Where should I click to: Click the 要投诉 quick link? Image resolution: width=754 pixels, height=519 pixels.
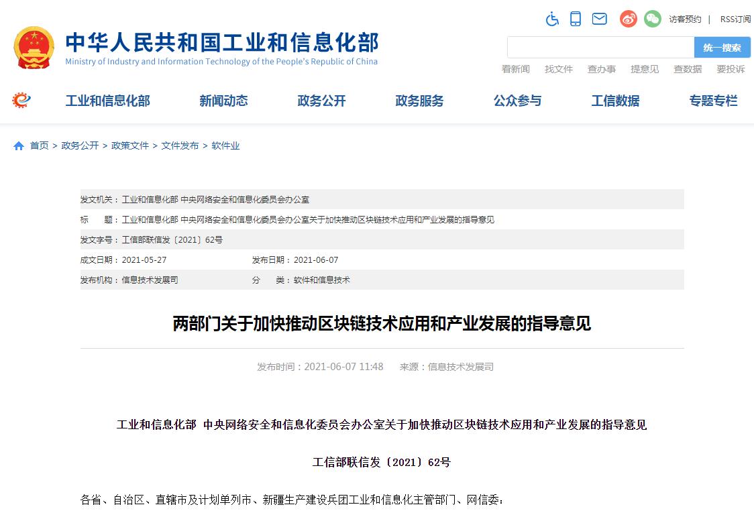coord(731,69)
